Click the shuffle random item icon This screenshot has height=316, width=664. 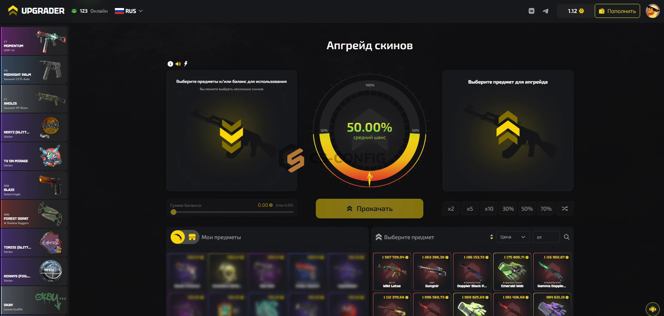coord(565,209)
